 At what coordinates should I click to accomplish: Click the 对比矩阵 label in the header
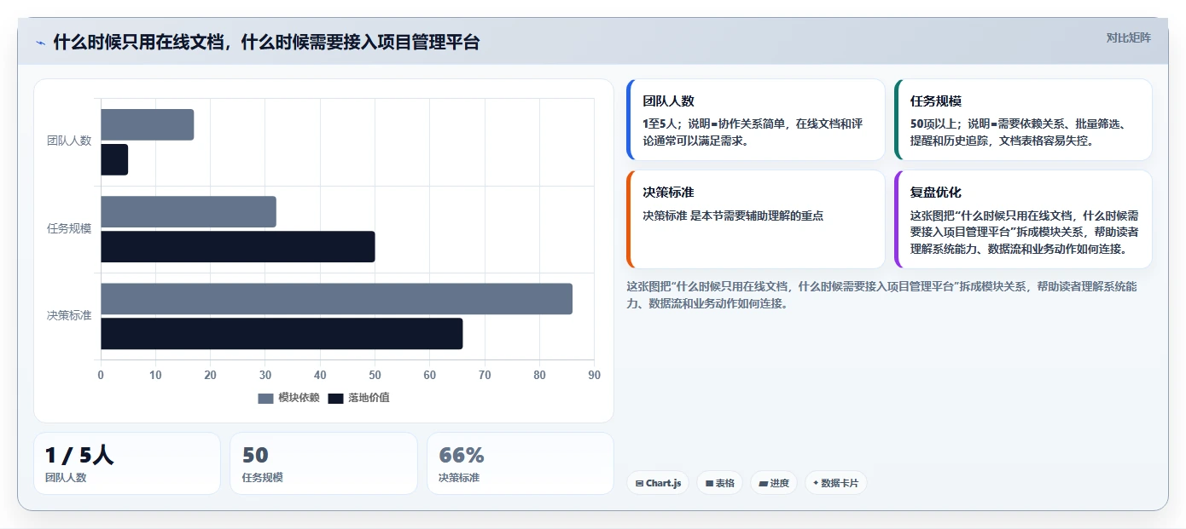coord(1128,37)
